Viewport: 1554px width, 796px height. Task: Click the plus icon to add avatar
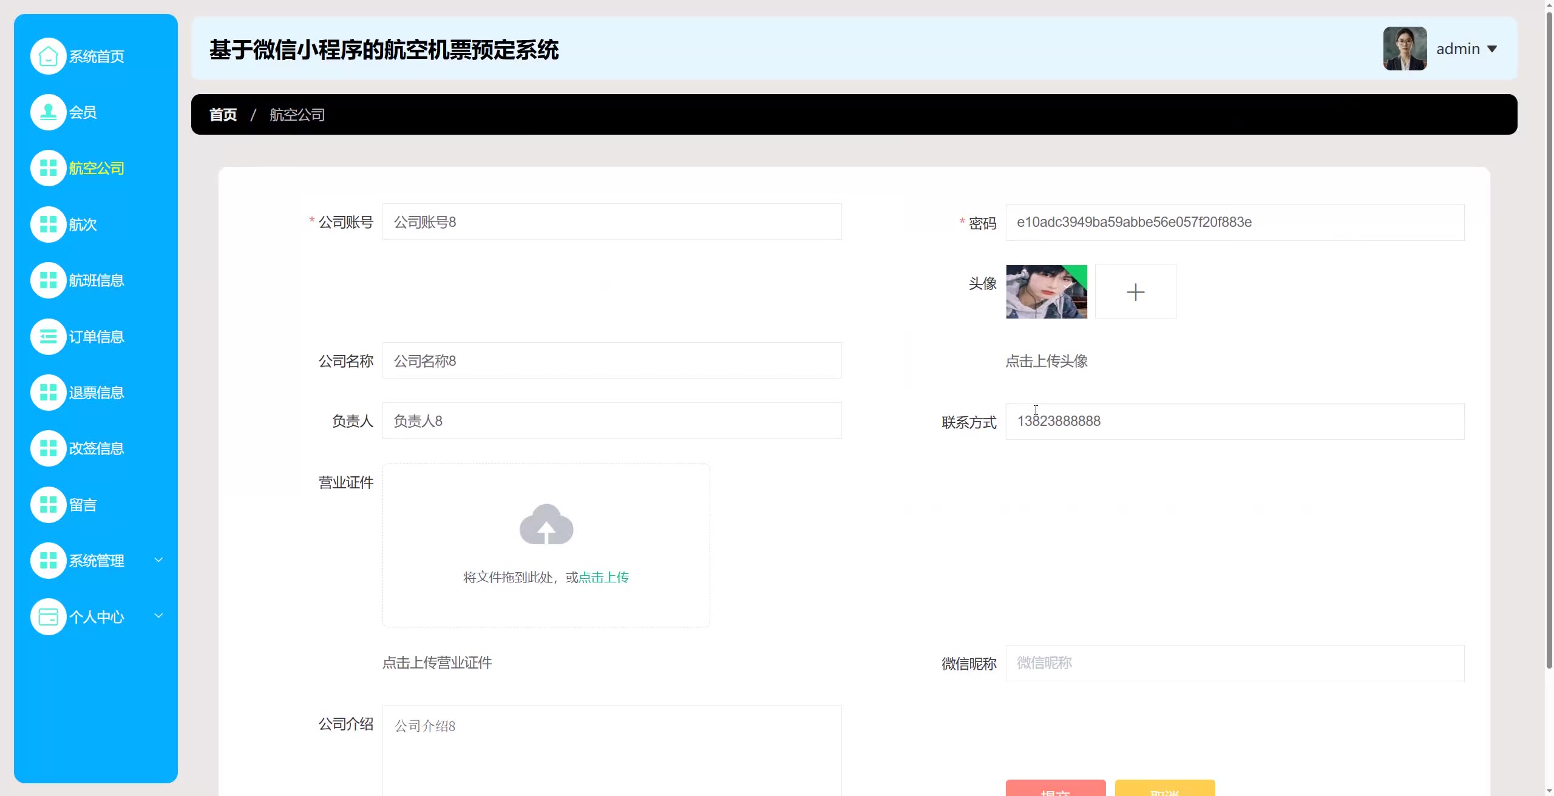(1135, 292)
